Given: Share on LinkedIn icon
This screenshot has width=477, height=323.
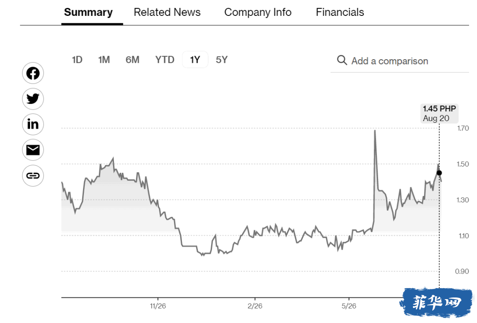Looking at the screenshot, I should tap(33, 124).
